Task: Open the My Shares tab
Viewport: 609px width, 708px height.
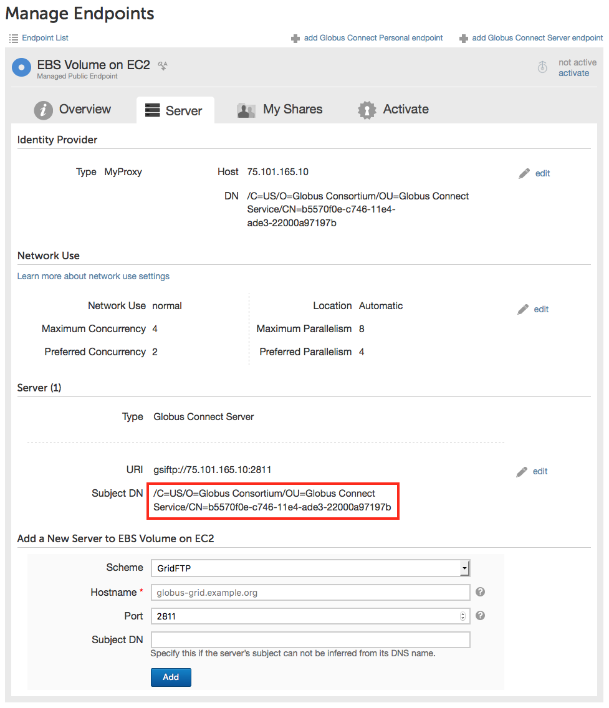Action: click(279, 109)
